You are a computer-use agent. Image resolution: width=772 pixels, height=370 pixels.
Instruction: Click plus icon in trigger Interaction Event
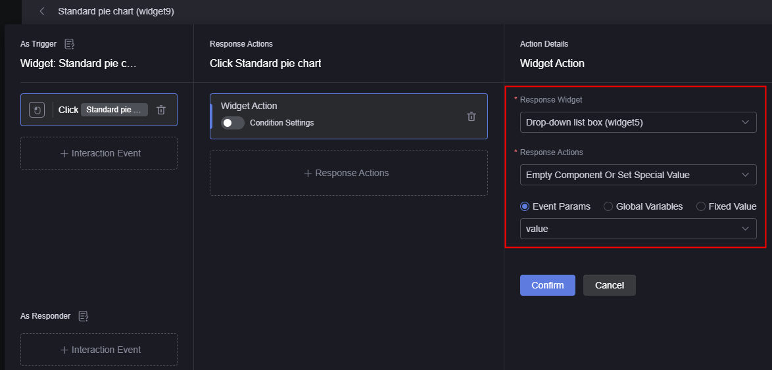coord(64,154)
